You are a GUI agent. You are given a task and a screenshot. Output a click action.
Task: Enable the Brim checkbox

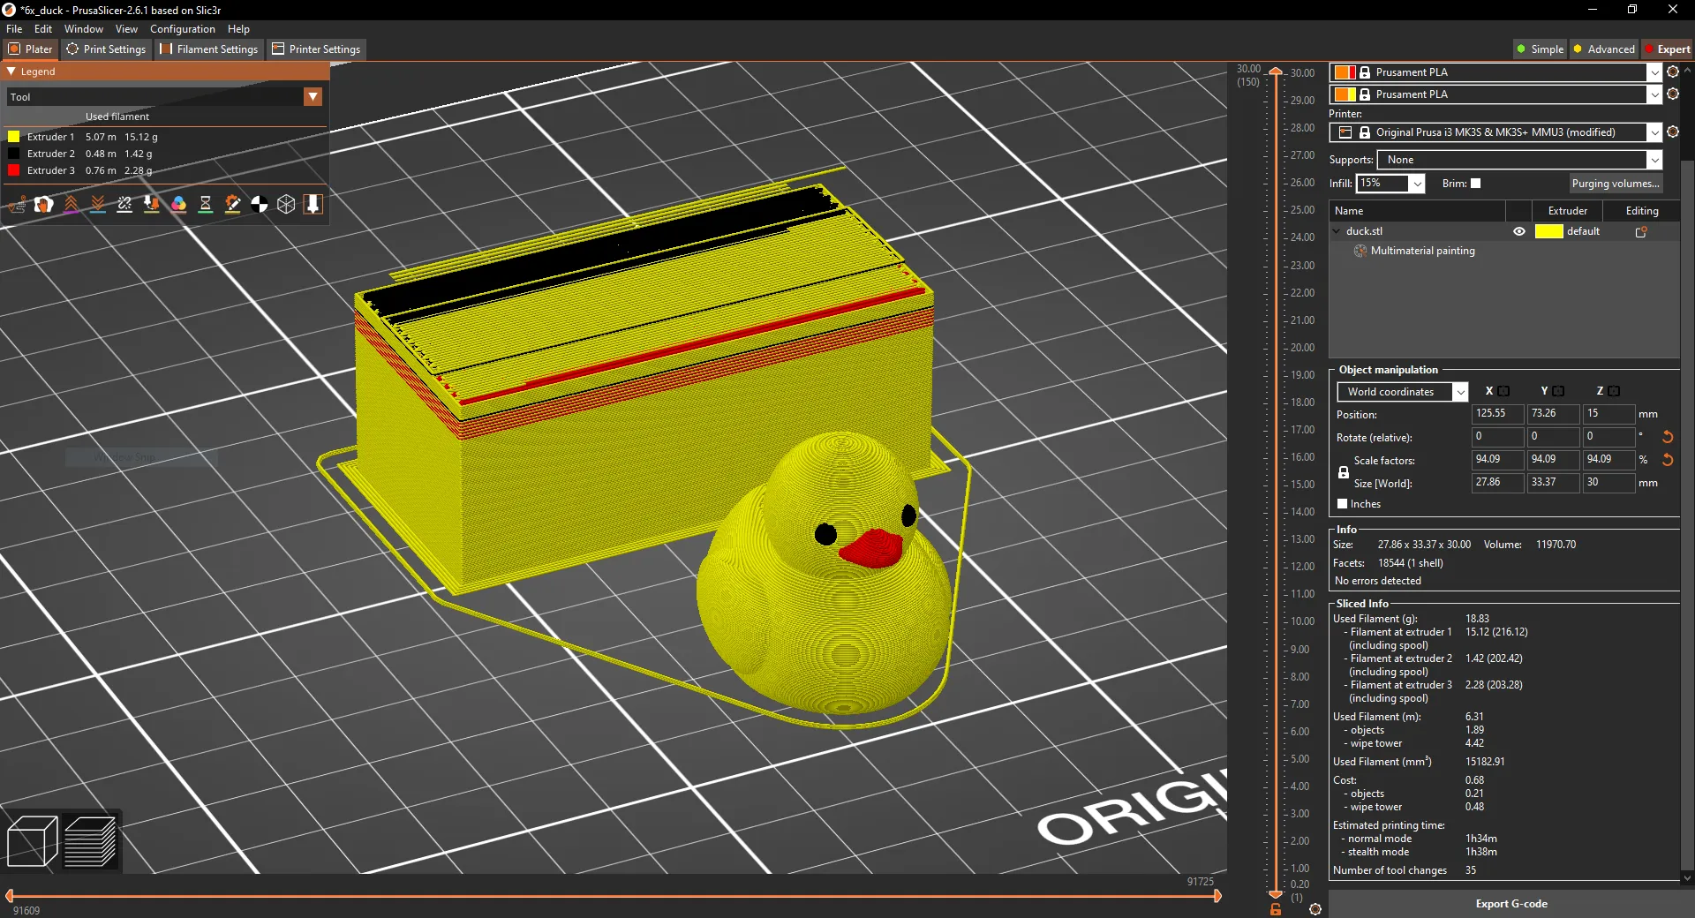click(x=1475, y=184)
